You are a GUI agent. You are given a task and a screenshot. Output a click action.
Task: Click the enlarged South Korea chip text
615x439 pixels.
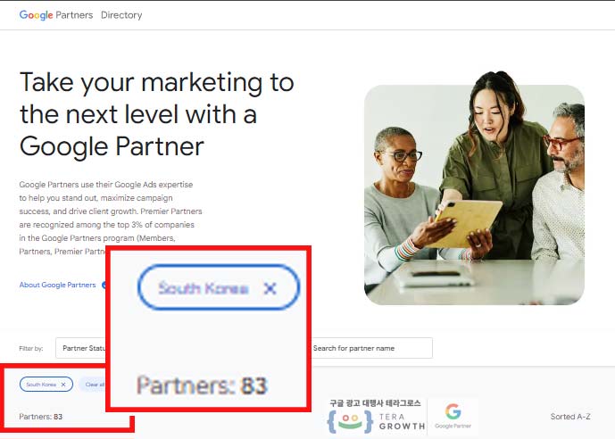[x=204, y=288]
